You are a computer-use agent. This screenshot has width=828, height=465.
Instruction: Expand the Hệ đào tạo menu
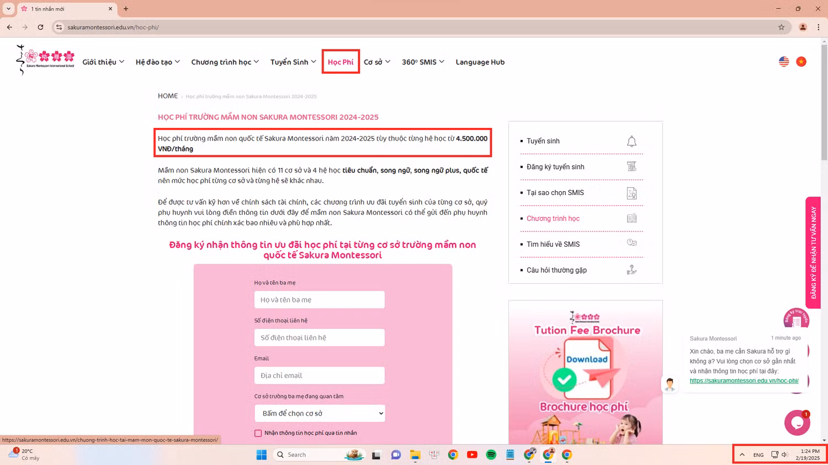coord(158,62)
